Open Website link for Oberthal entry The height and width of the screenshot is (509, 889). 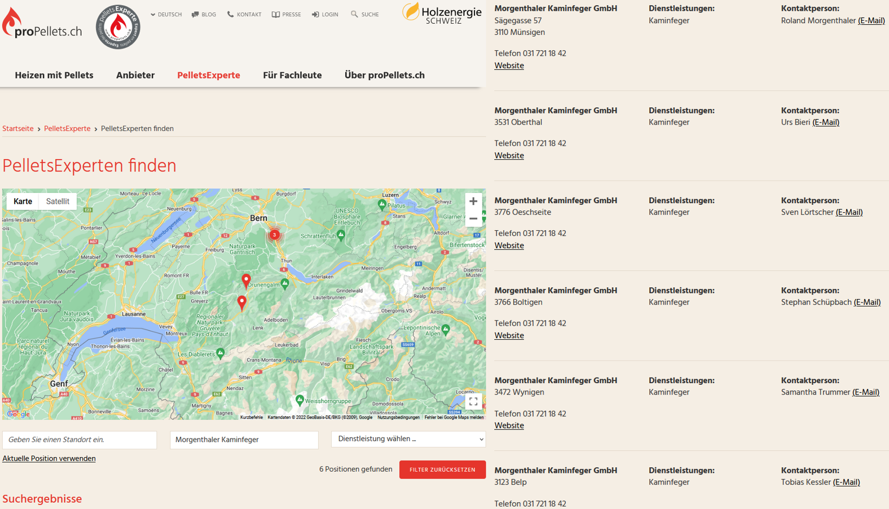coord(509,156)
